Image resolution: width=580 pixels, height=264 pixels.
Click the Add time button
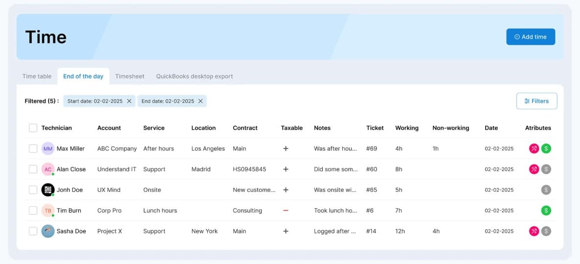pyautogui.click(x=531, y=37)
